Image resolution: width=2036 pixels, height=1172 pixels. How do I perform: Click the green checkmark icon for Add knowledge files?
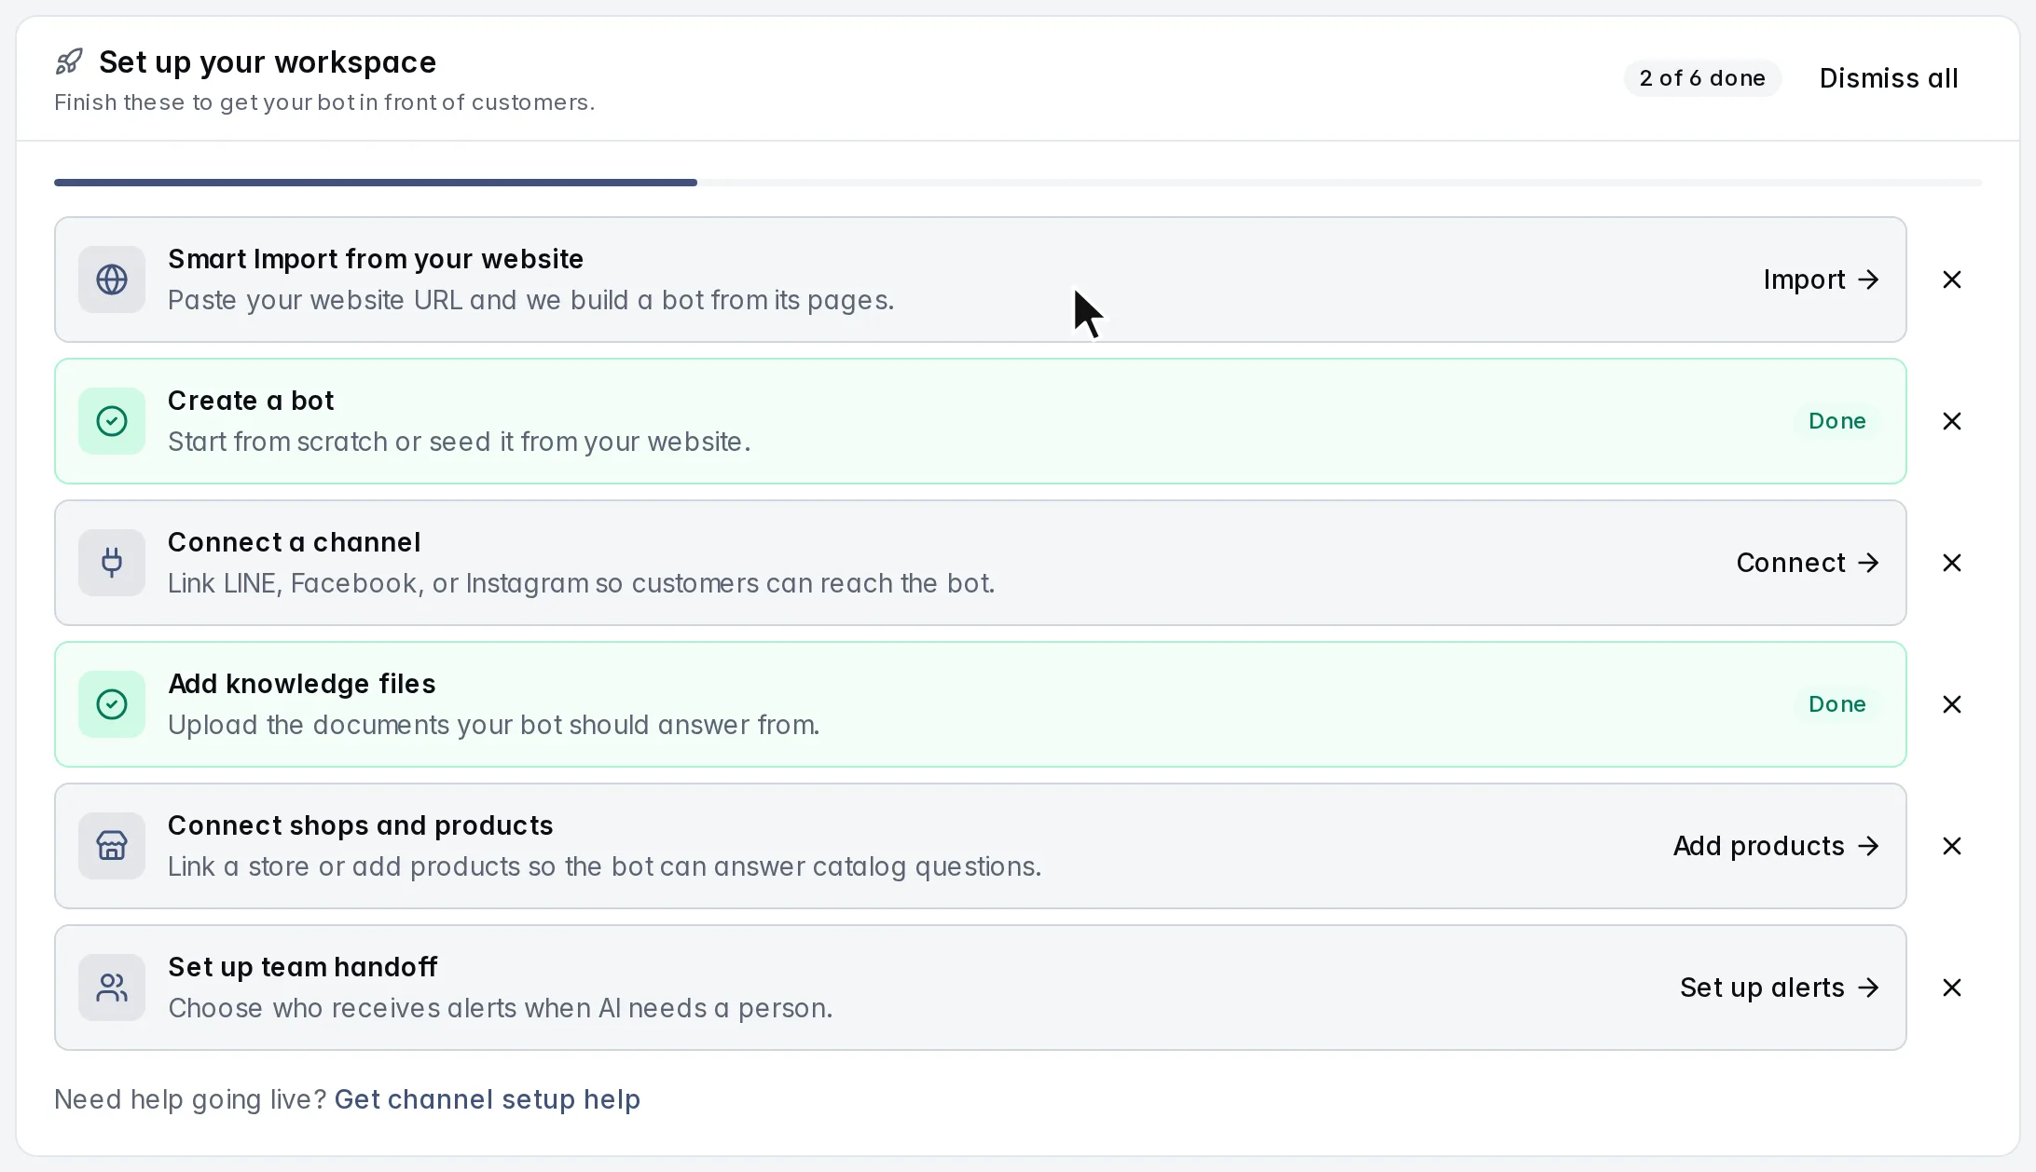112,704
